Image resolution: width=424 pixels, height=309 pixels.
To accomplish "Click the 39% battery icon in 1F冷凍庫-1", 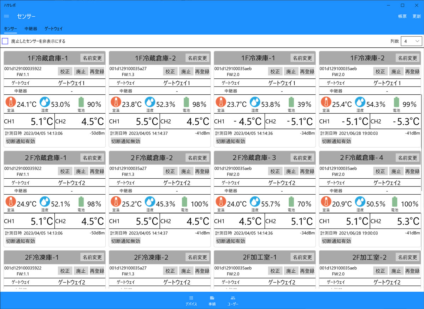I will pos(291,103).
